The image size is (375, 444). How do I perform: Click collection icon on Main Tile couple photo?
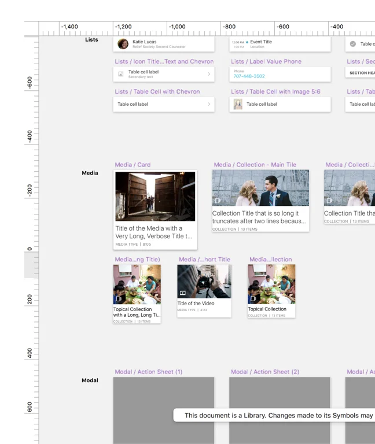pyautogui.click(x=218, y=201)
